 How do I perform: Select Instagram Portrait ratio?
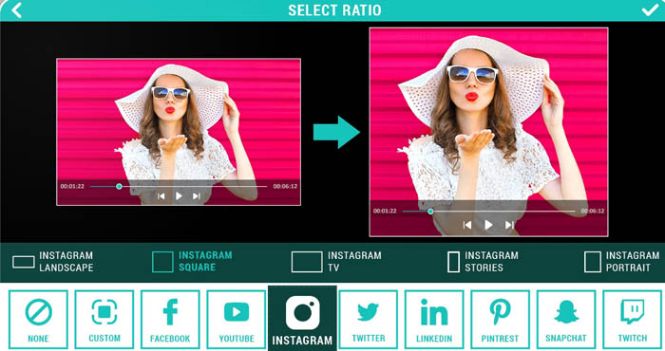[621, 262]
